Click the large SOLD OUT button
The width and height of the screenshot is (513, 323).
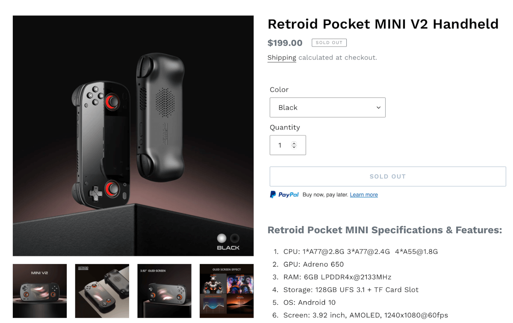coord(388,176)
